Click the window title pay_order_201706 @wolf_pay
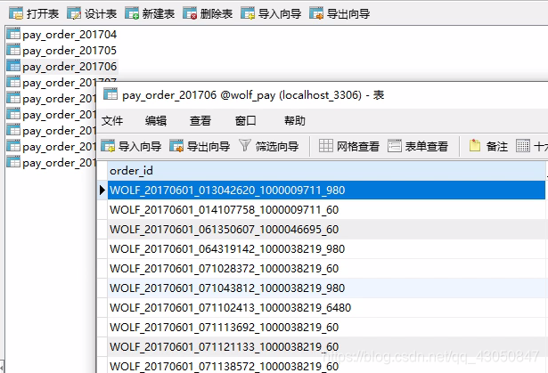The height and width of the screenshot is (373, 548). click(x=199, y=95)
